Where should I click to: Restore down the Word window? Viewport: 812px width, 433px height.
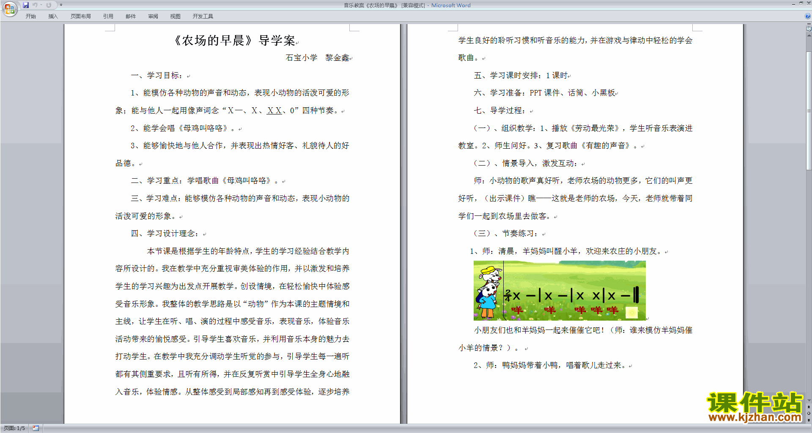point(801,3)
